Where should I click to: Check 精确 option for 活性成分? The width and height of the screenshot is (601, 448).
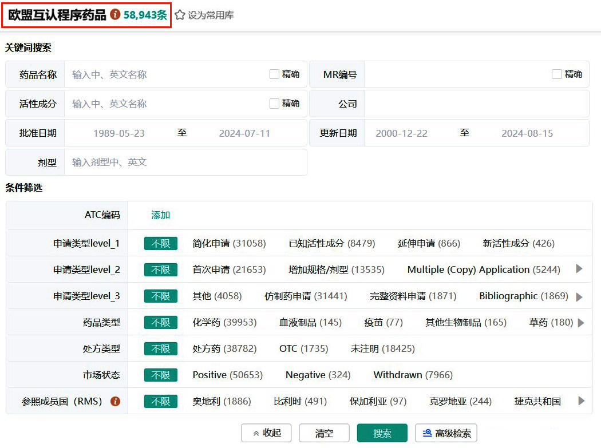(x=275, y=104)
